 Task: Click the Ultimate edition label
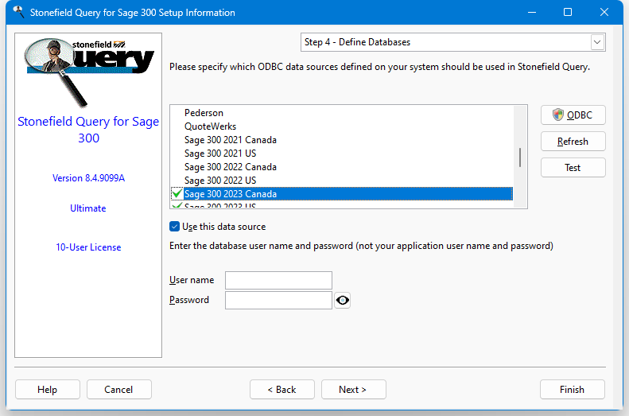[x=87, y=208]
